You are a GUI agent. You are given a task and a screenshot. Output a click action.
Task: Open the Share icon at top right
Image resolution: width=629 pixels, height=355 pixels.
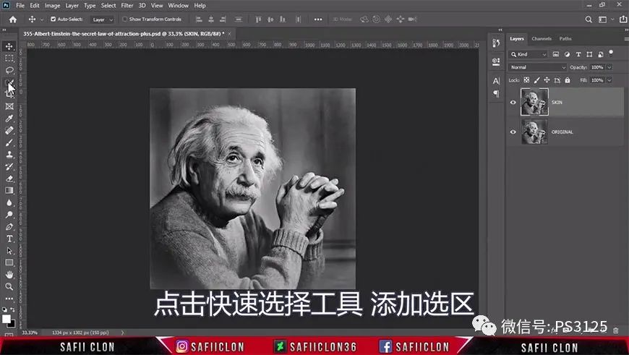(x=623, y=20)
